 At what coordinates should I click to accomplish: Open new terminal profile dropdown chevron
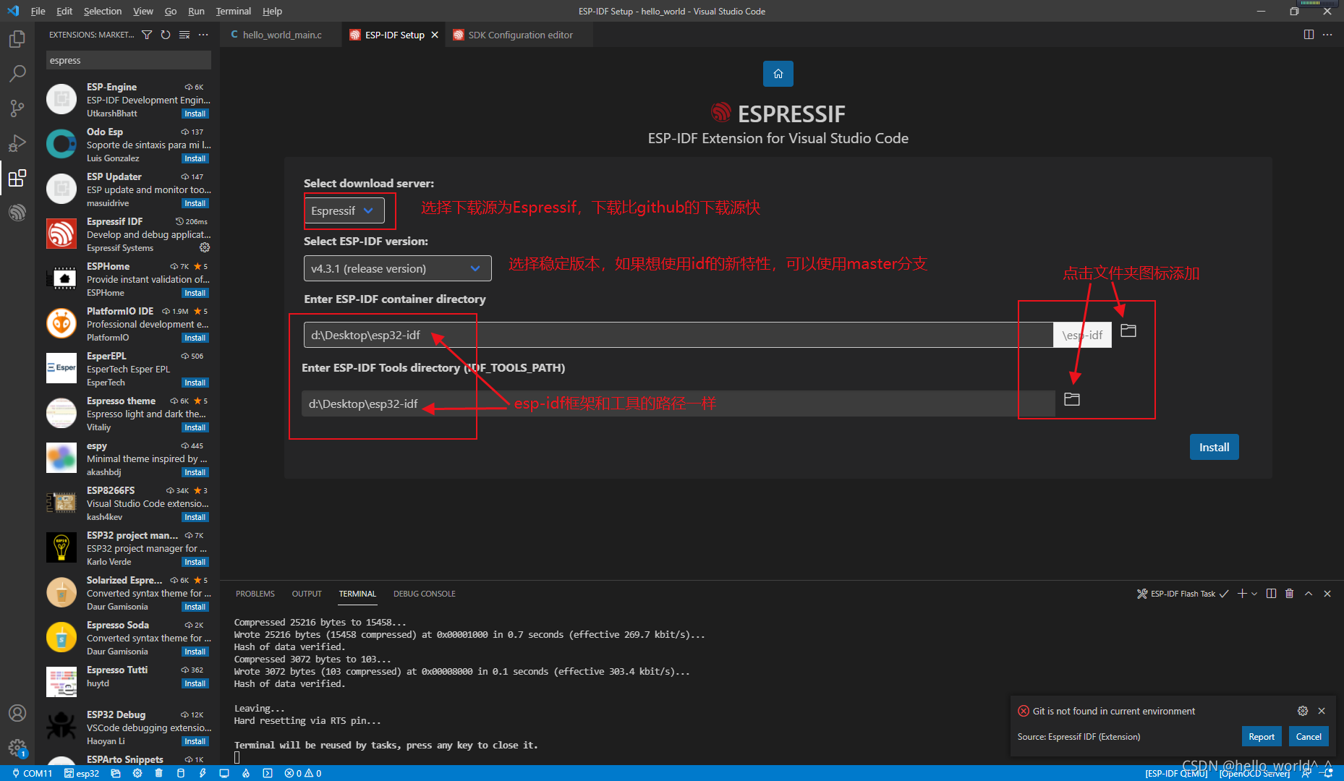point(1254,594)
